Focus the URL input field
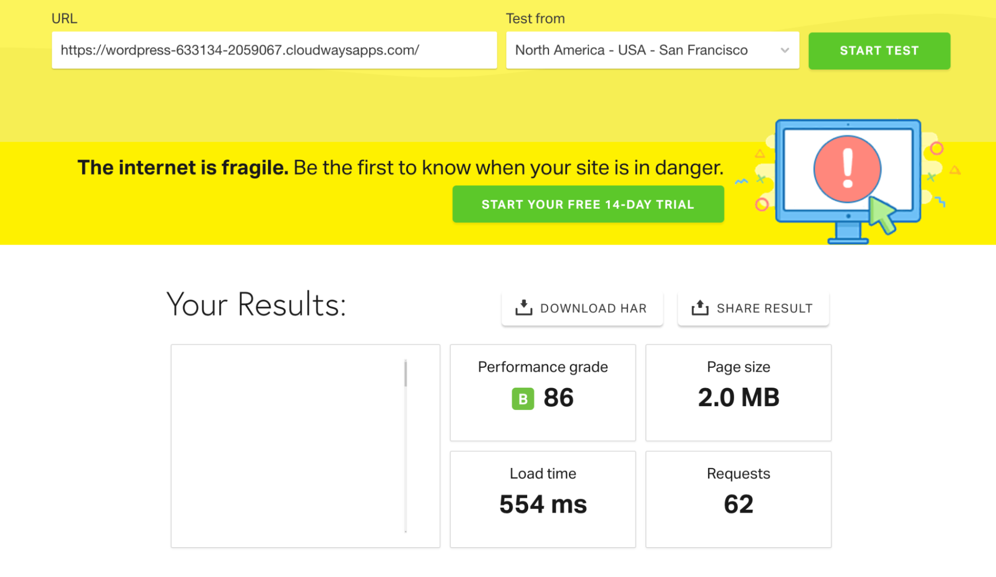996x577 pixels. tap(274, 50)
